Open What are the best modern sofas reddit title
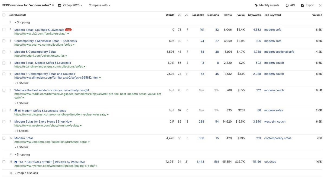The height and width of the screenshot is (179, 325). point(53,90)
